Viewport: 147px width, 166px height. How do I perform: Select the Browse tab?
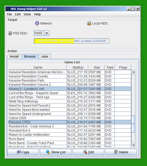pyautogui.click(x=30, y=57)
